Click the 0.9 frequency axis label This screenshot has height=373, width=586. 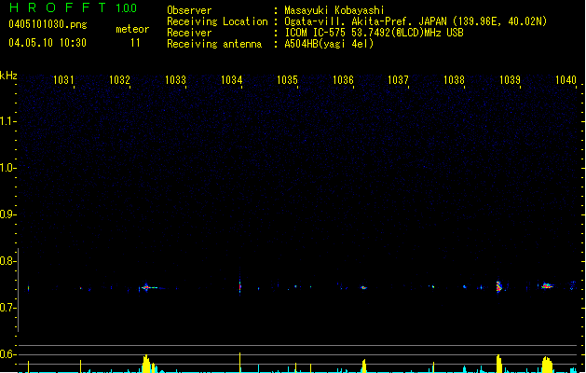(x=7, y=214)
